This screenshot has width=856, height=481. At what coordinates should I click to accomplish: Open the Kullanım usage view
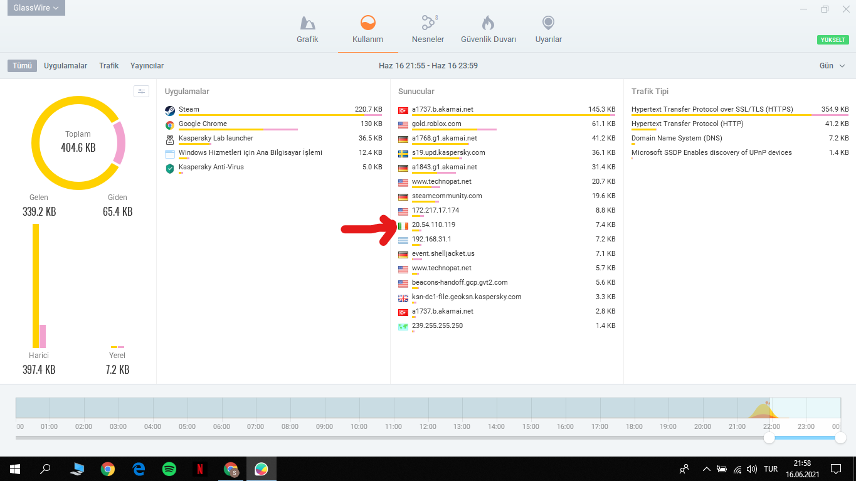(x=368, y=29)
